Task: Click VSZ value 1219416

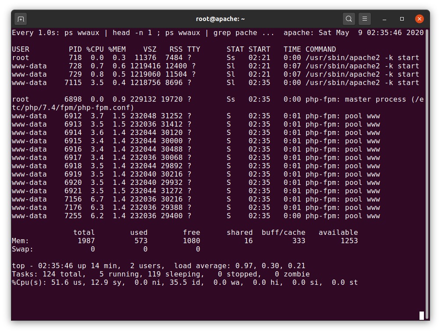Action: (x=145, y=66)
